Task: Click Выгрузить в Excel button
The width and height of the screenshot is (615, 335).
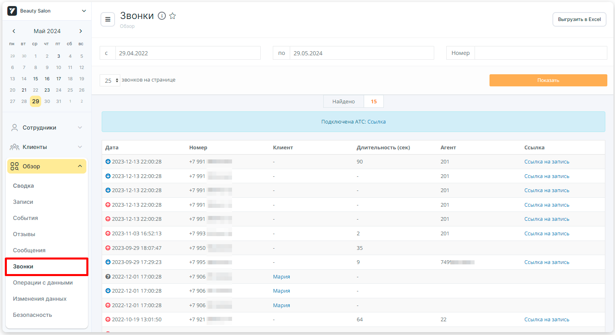Action: tap(579, 19)
